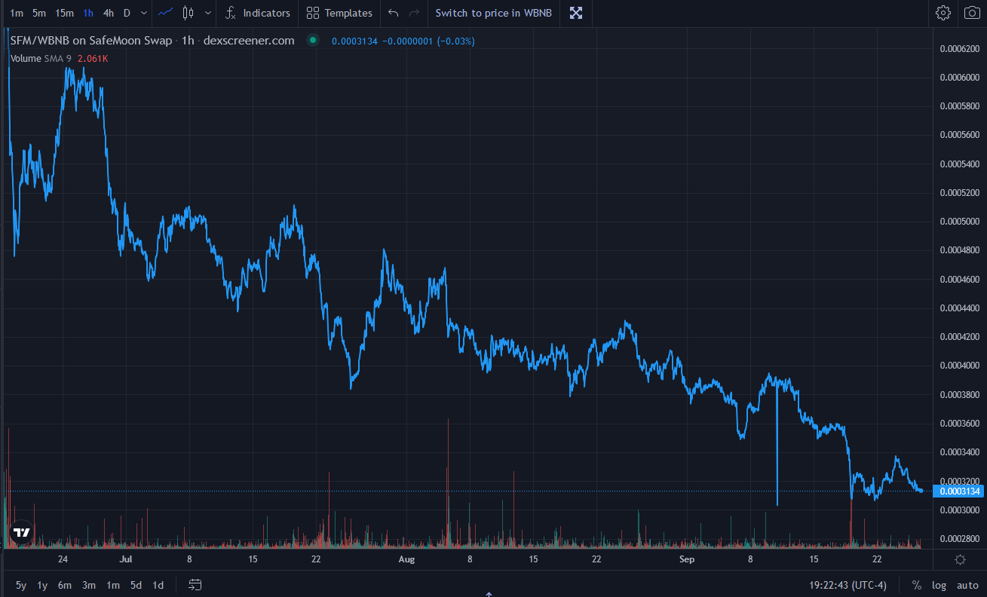This screenshot has height=597, width=987.
Task: Set the date range to 3m
Action: 89,585
